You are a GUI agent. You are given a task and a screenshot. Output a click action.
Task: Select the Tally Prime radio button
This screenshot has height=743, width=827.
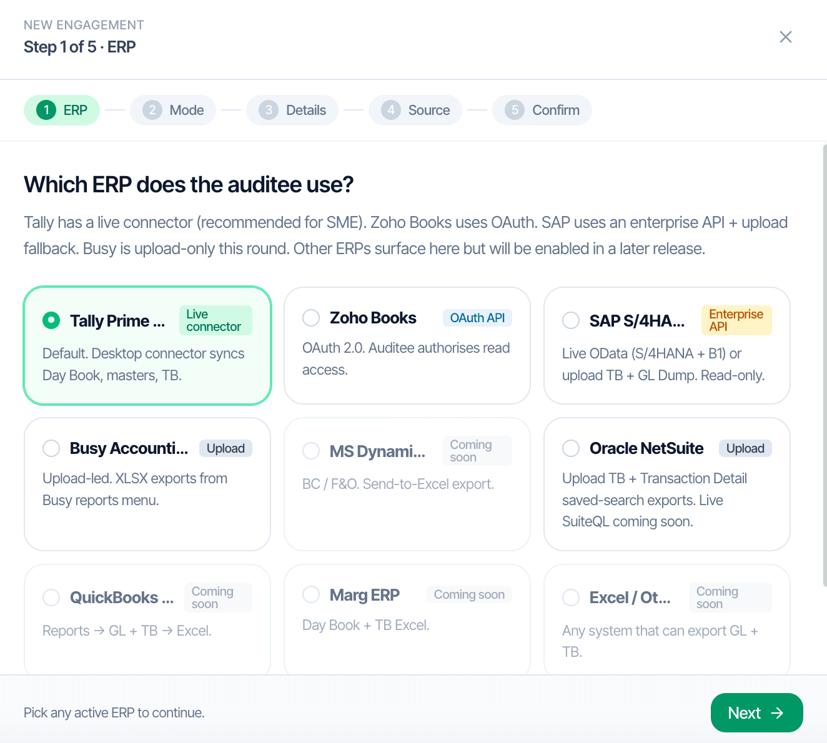click(51, 320)
